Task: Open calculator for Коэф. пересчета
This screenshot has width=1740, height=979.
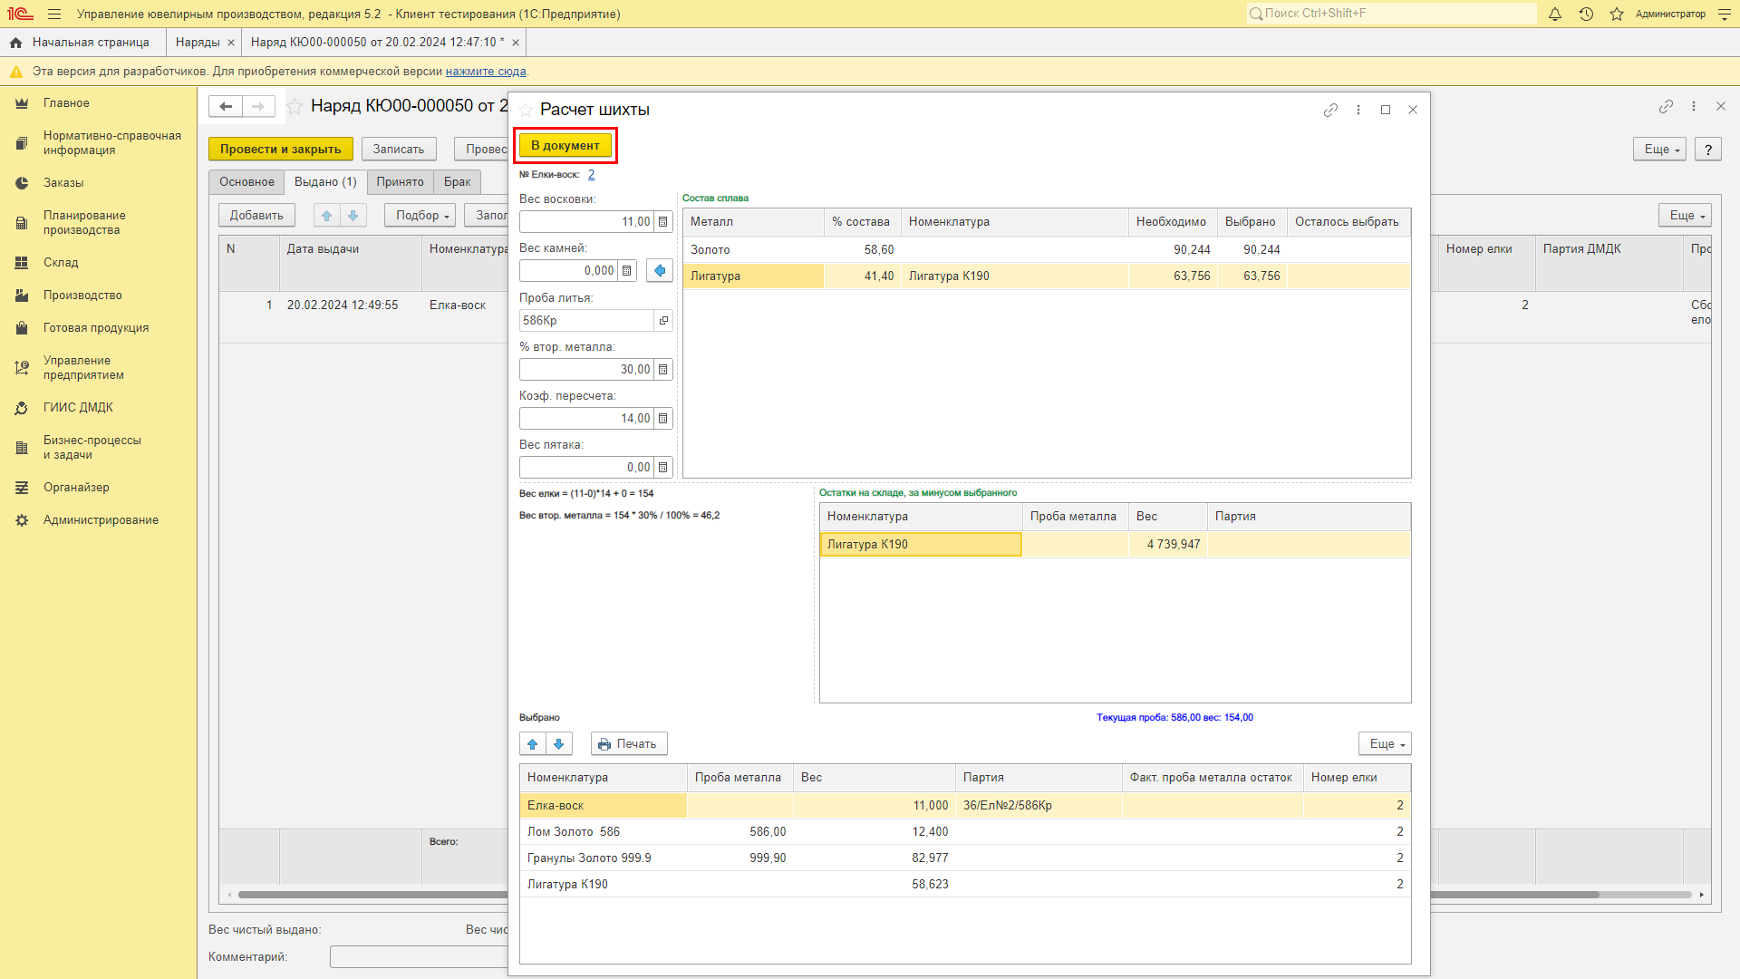Action: [x=663, y=419]
